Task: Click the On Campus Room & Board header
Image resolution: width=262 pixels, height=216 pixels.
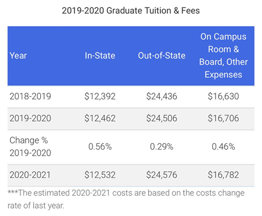Action: (x=223, y=56)
